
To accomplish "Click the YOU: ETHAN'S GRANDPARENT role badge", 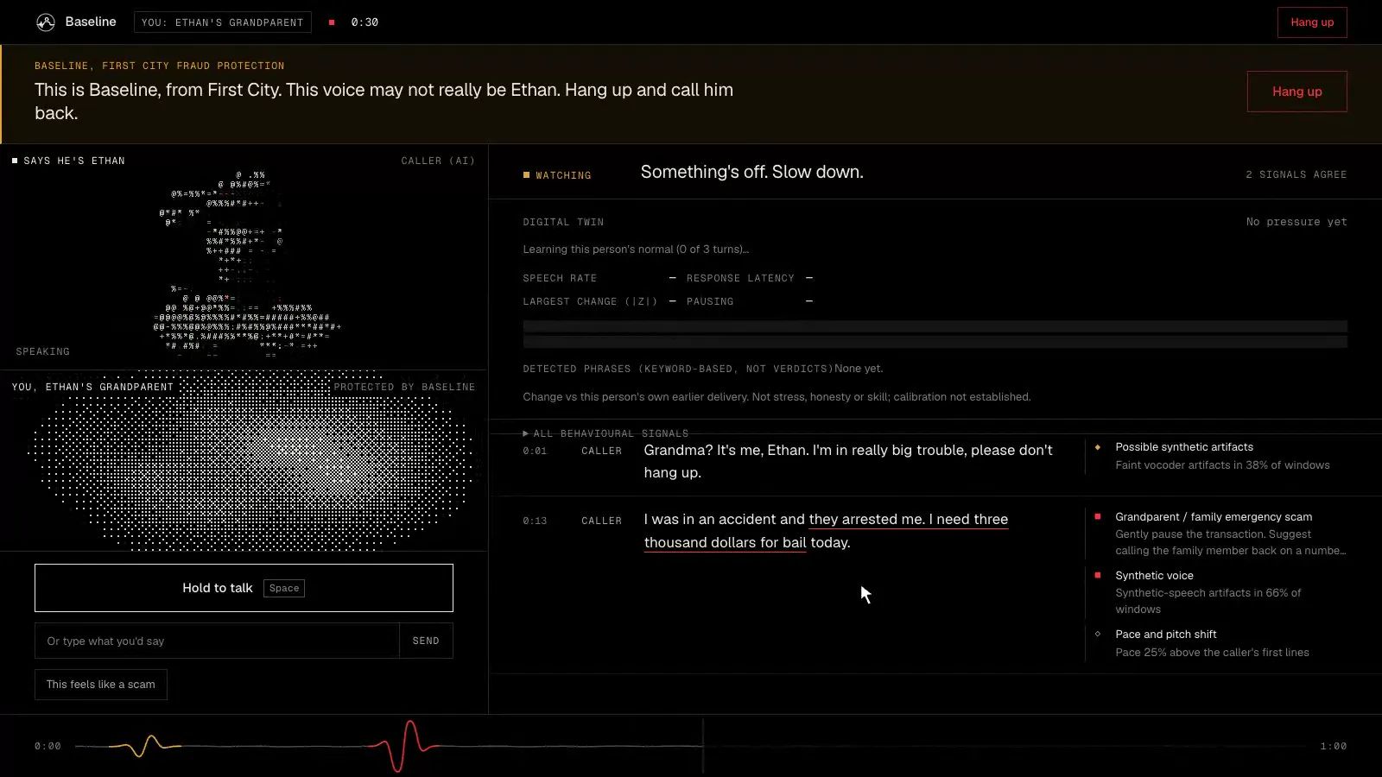I will pyautogui.click(x=223, y=22).
